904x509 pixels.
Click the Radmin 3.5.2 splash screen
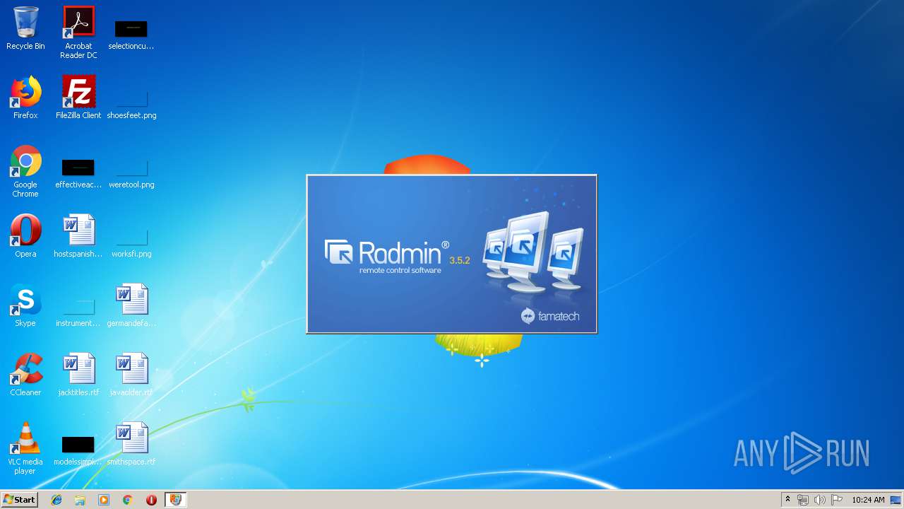[x=451, y=254]
